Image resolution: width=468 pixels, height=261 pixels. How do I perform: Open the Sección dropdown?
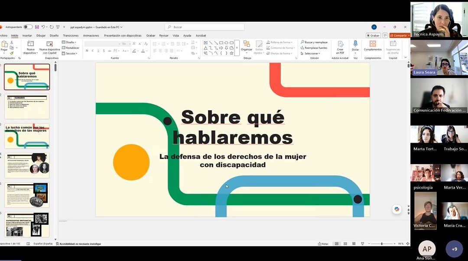coord(70,53)
